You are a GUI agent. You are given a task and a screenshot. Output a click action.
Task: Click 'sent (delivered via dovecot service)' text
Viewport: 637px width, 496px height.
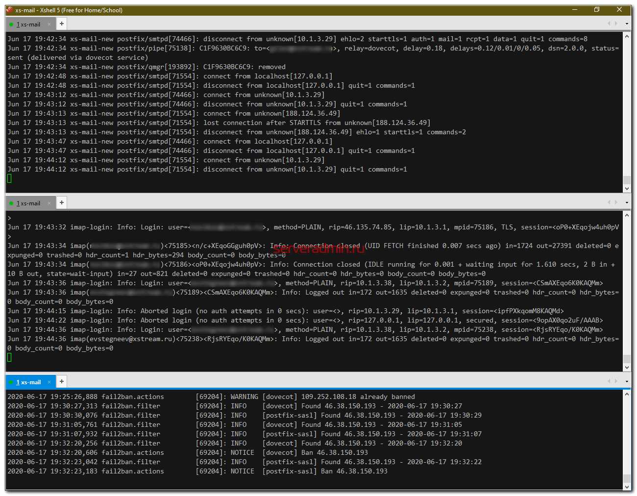78,58
